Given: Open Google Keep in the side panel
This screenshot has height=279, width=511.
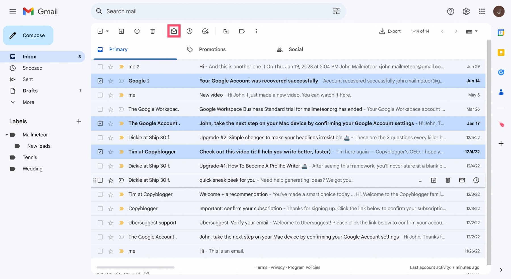Looking at the screenshot, I should [x=501, y=53].
